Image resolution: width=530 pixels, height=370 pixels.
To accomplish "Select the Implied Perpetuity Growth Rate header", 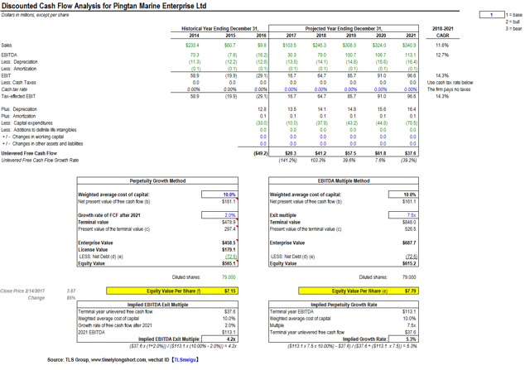I will pyautogui.click(x=344, y=305).
